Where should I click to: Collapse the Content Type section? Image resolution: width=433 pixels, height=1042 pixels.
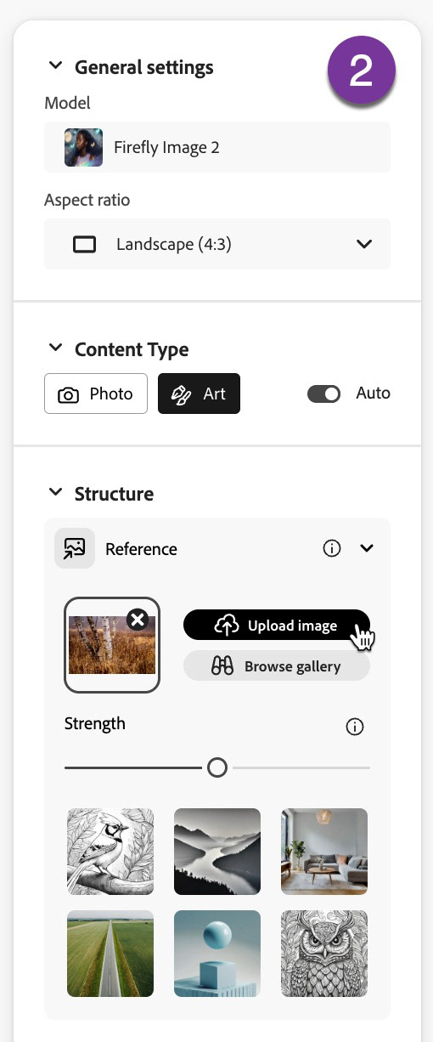tap(55, 348)
